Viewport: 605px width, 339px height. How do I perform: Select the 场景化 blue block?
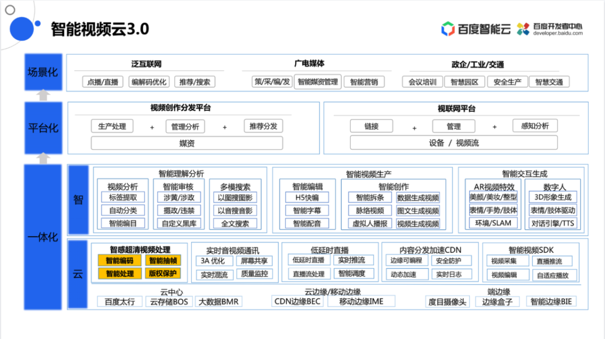(x=43, y=72)
